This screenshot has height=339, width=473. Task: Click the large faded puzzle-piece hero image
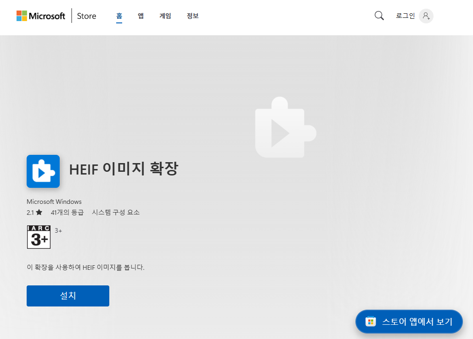286,127
